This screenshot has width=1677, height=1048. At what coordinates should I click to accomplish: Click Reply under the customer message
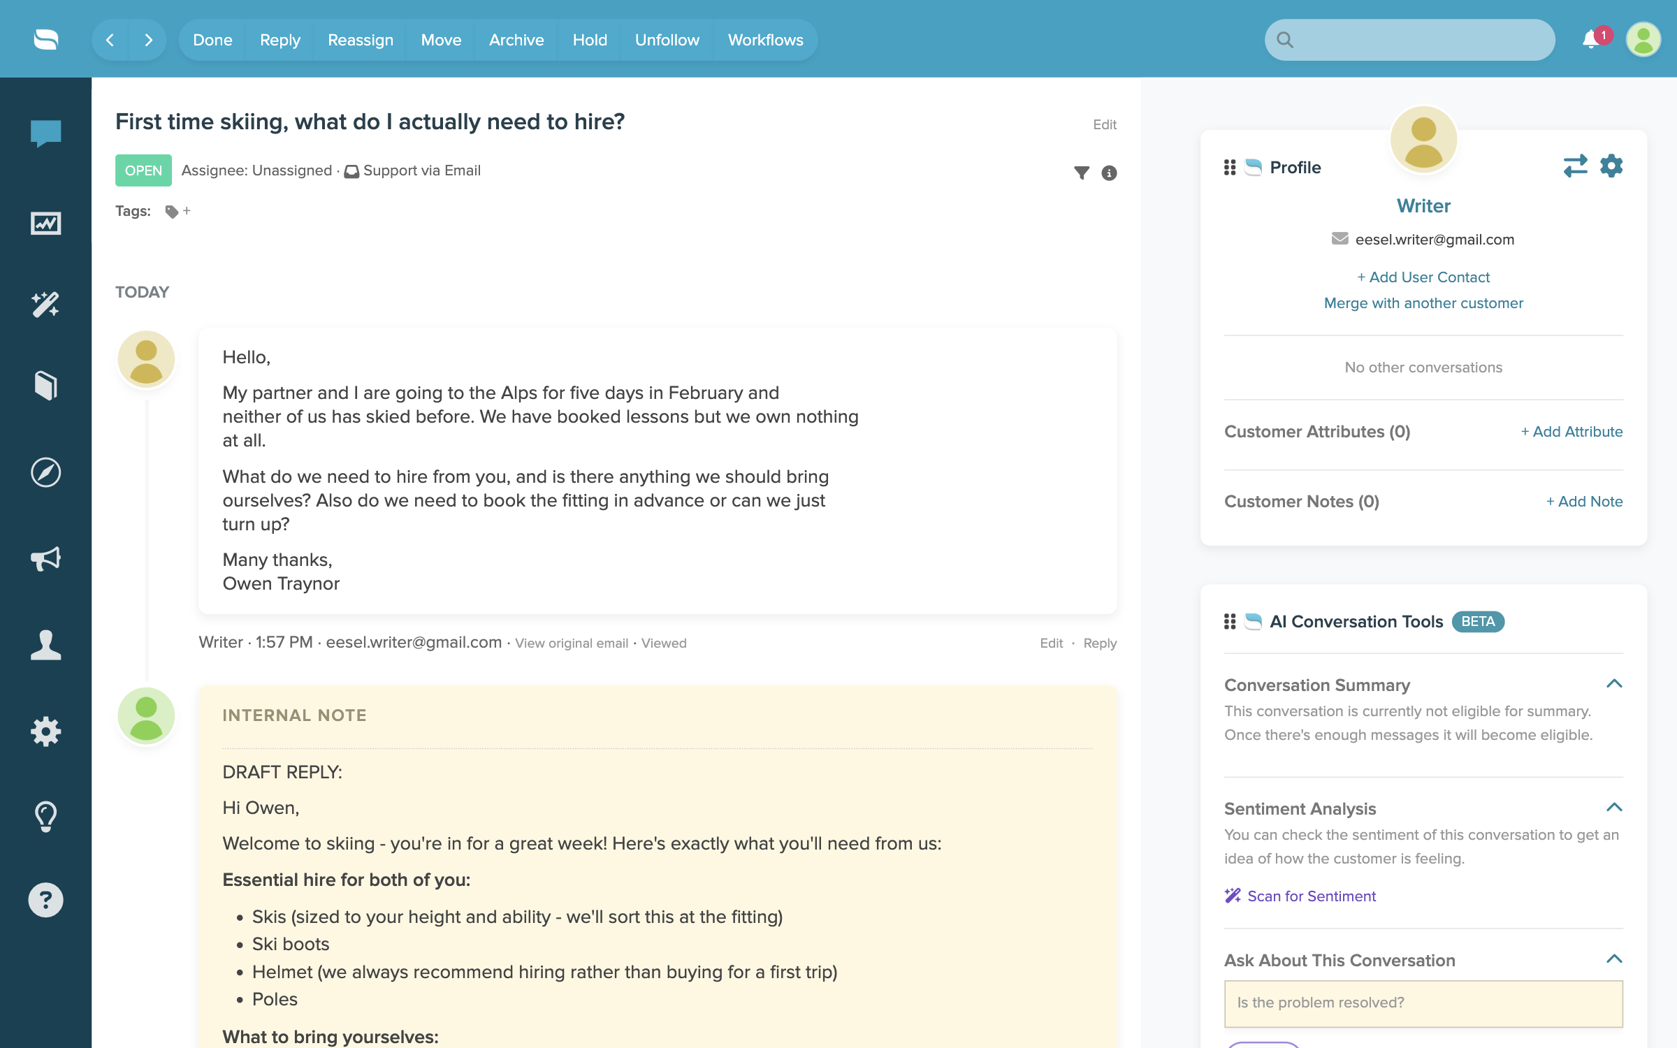click(x=1100, y=643)
